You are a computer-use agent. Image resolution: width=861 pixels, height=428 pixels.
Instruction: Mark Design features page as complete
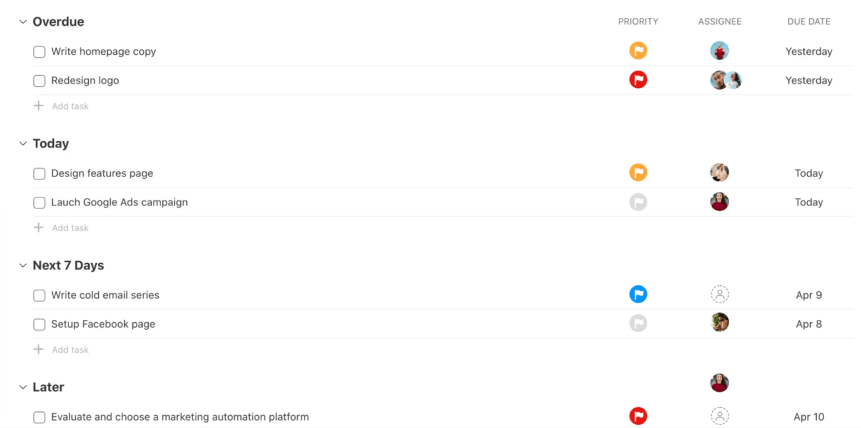pyautogui.click(x=39, y=173)
